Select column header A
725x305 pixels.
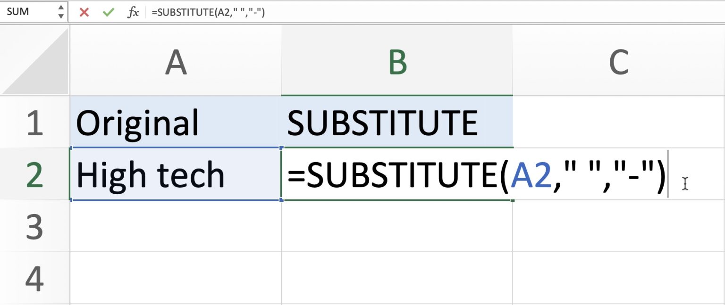click(x=175, y=60)
